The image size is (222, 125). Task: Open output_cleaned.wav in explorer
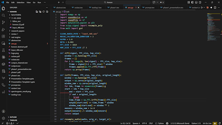[x=19, y=63]
